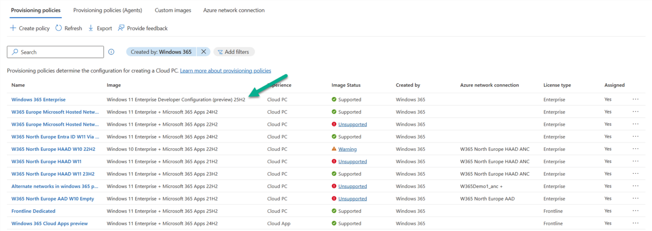Click red Unsupported icon in W365 North Europe AAD W10 Empty row
Image resolution: width=652 pixels, height=231 pixels.
point(334,198)
